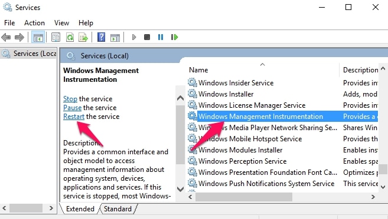Open the File menu
The height and width of the screenshot is (219, 388).
(x=9, y=23)
